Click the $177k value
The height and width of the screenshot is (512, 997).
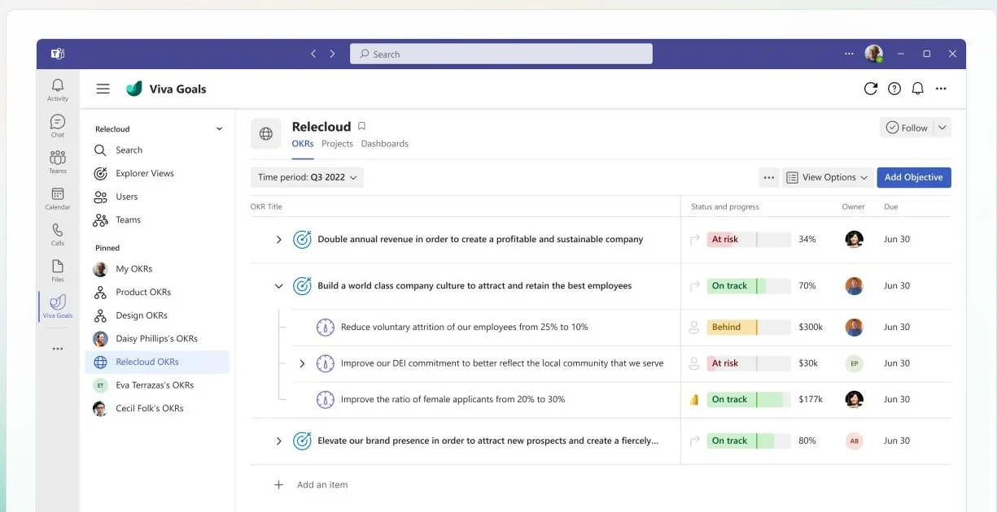(x=811, y=399)
